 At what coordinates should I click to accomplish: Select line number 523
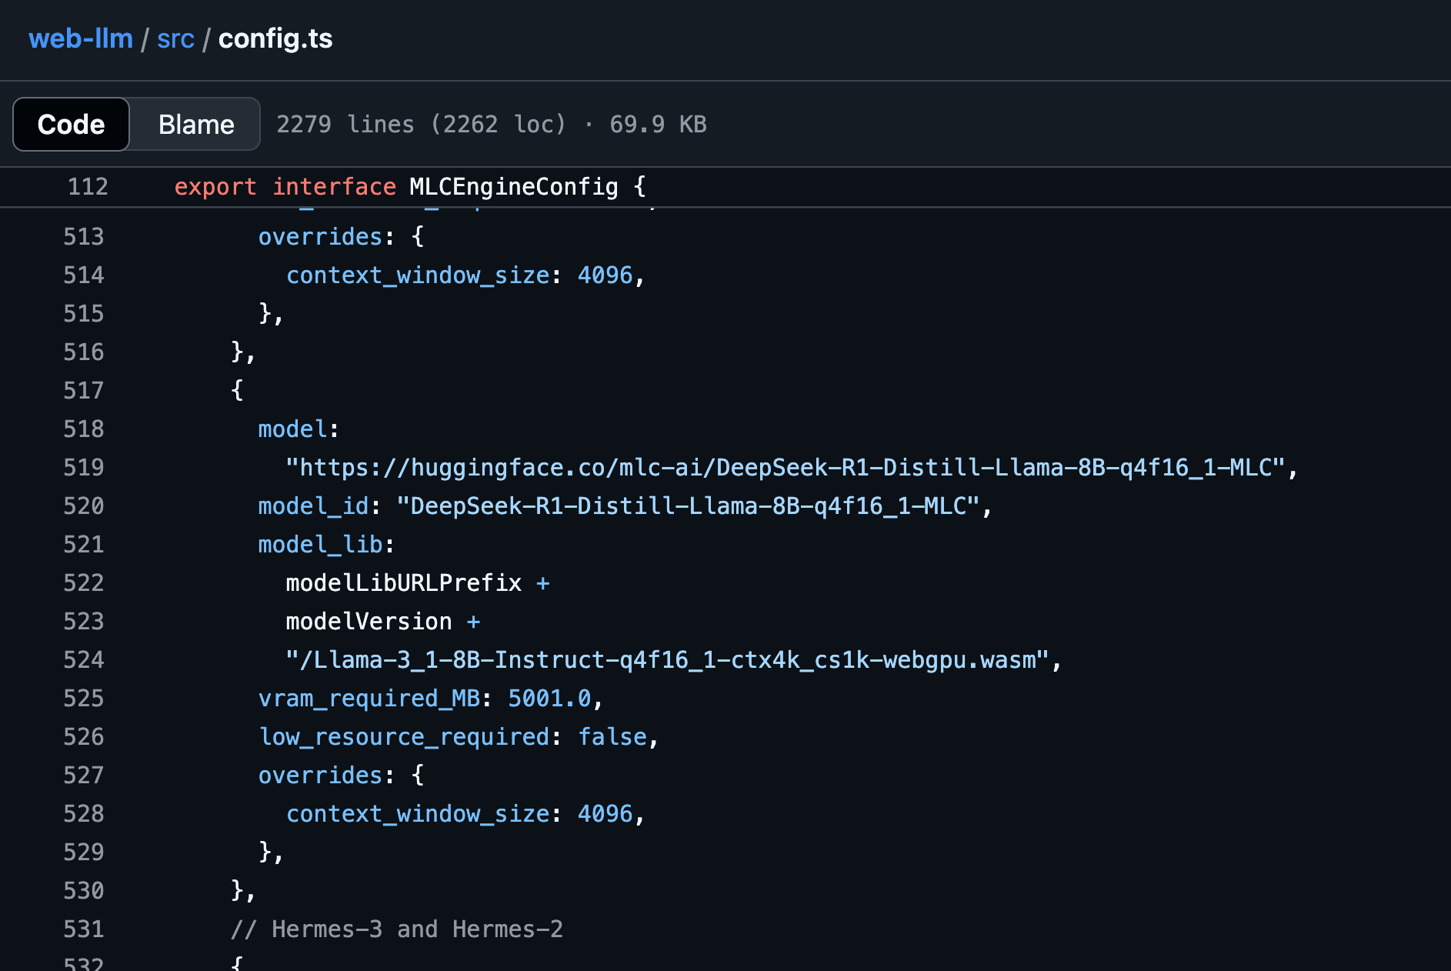(83, 621)
